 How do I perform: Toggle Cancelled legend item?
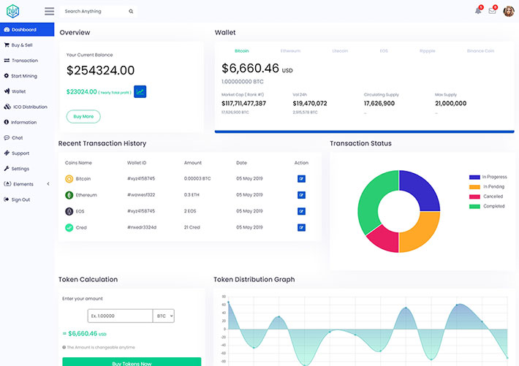(488, 197)
